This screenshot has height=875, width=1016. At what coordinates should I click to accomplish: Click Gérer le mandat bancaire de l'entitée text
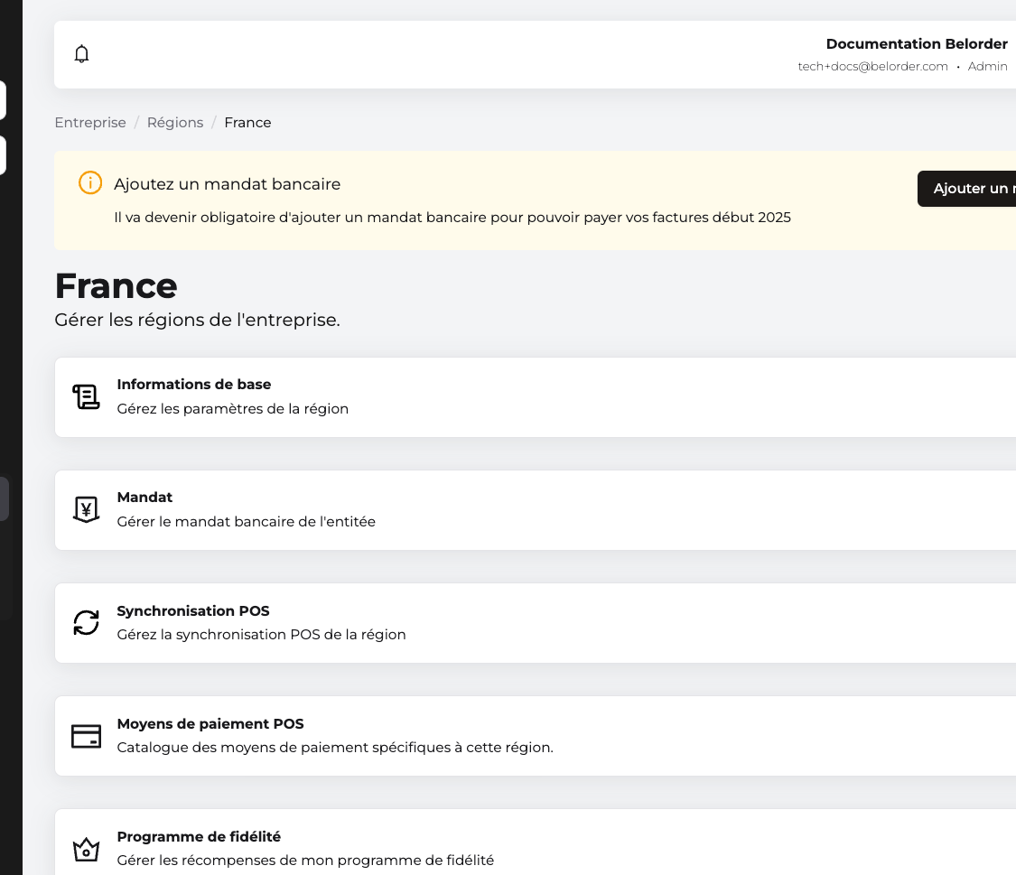click(247, 521)
